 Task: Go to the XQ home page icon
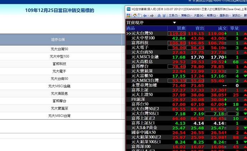tap(135, 16)
